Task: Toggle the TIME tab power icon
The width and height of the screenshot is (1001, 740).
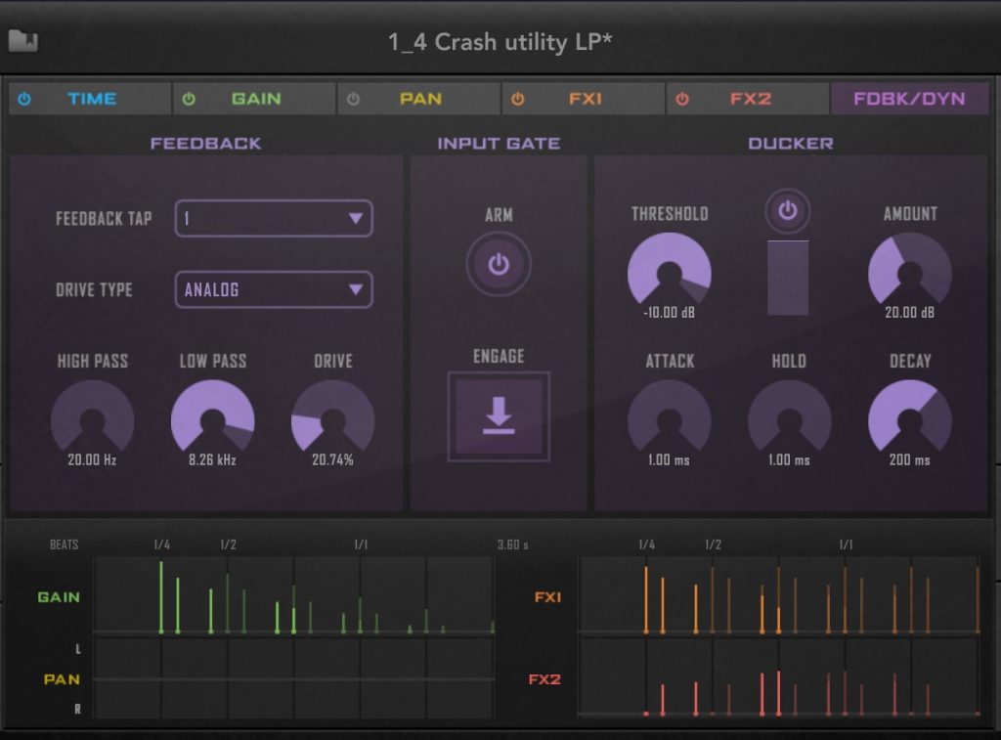Action: (24, 99)
